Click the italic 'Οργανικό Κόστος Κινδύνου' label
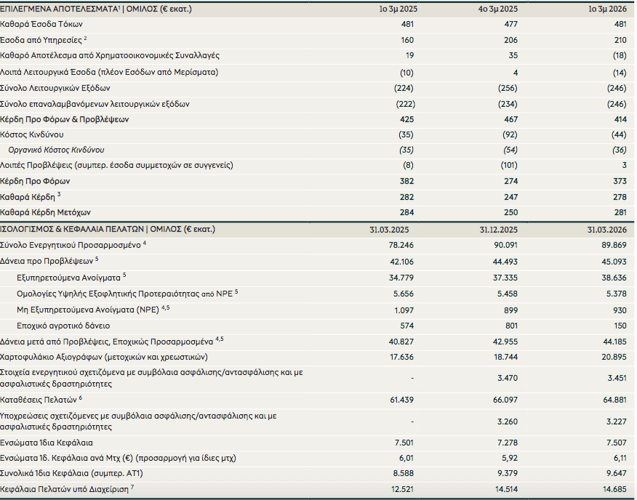The height and width of the screenshot is (500, 637). (x=56, y=150)
